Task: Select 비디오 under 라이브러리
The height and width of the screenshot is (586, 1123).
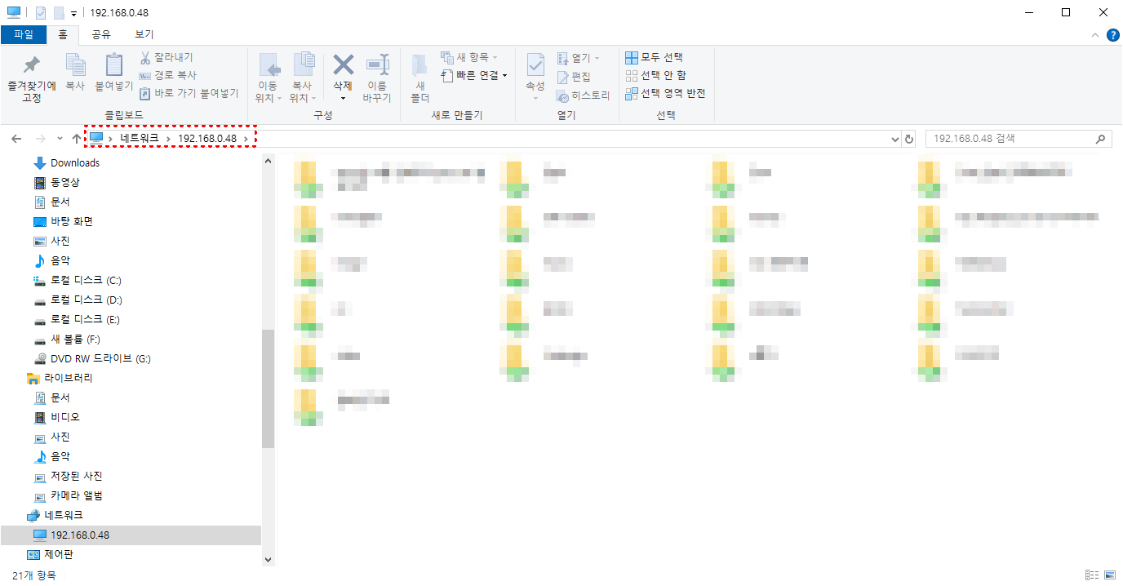Action: tap(65, 417)
